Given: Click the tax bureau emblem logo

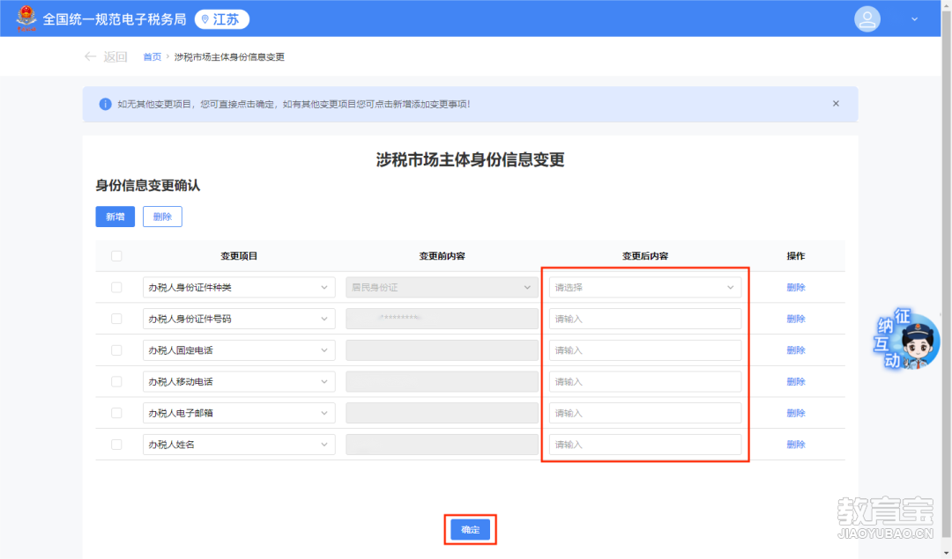Looking at the screenshot, I should pos(26,18).
